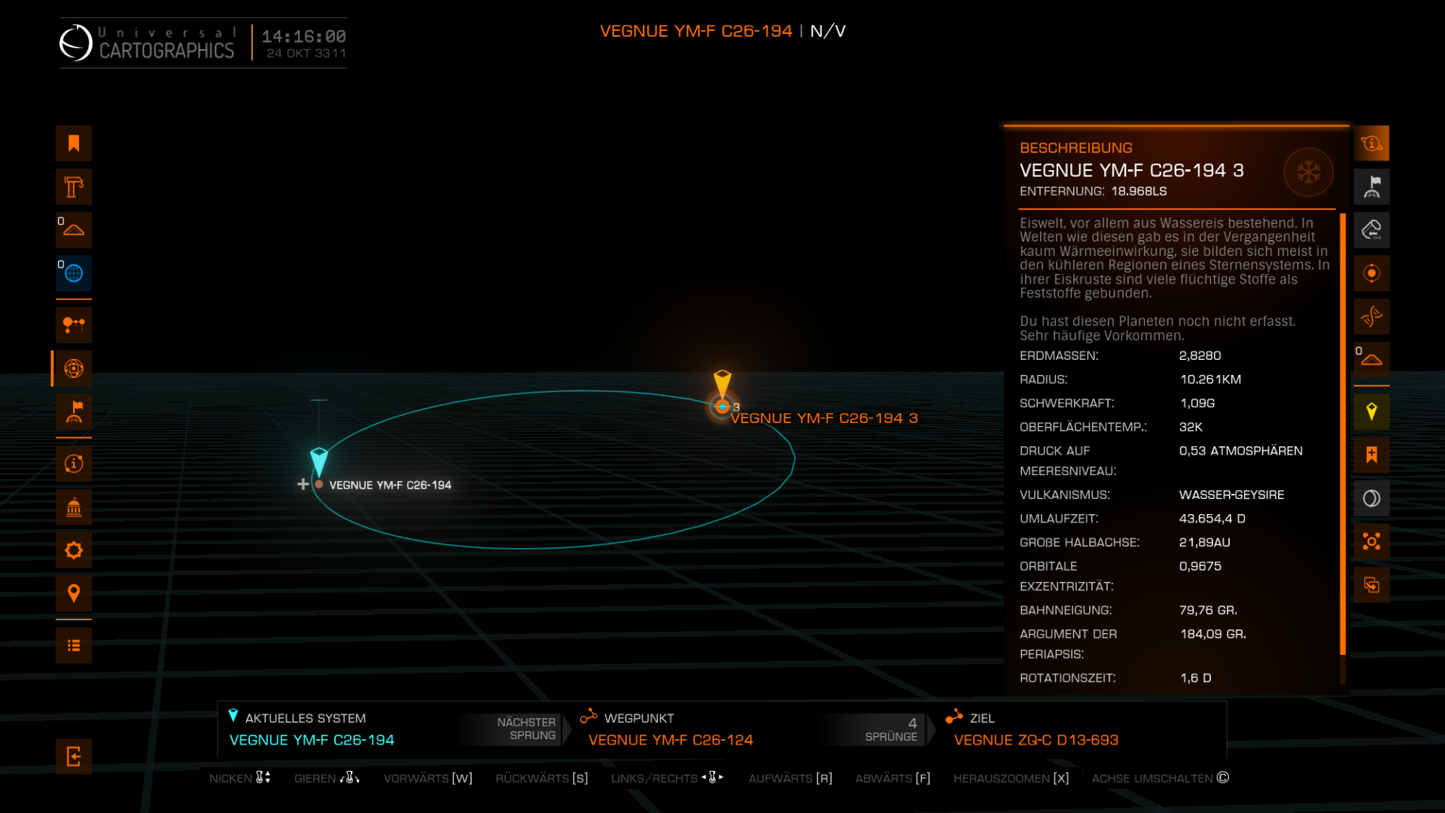Select the orbit lines view icon

point(74,368)
